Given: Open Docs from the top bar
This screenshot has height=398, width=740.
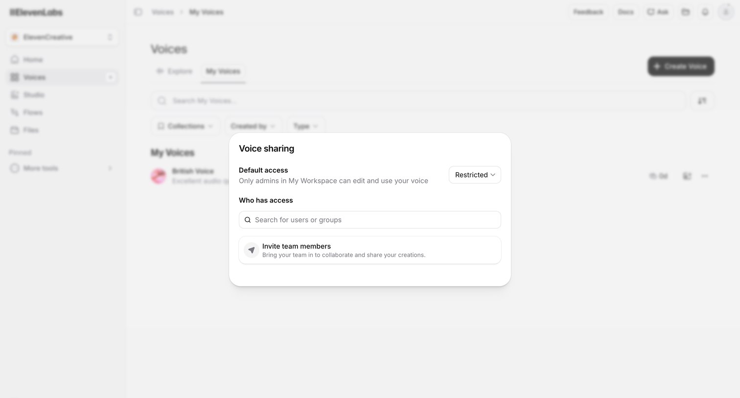Looking at the screenshot, I should (625, 12).
